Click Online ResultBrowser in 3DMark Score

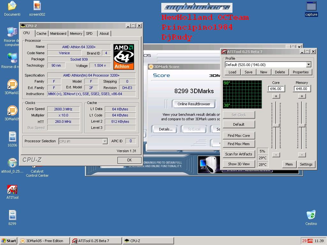click(x=194, y=104)
